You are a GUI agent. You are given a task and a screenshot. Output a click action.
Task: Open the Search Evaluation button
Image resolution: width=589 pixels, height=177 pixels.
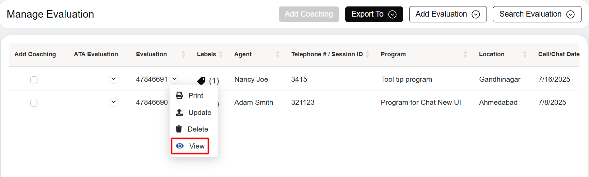[537, 14]
